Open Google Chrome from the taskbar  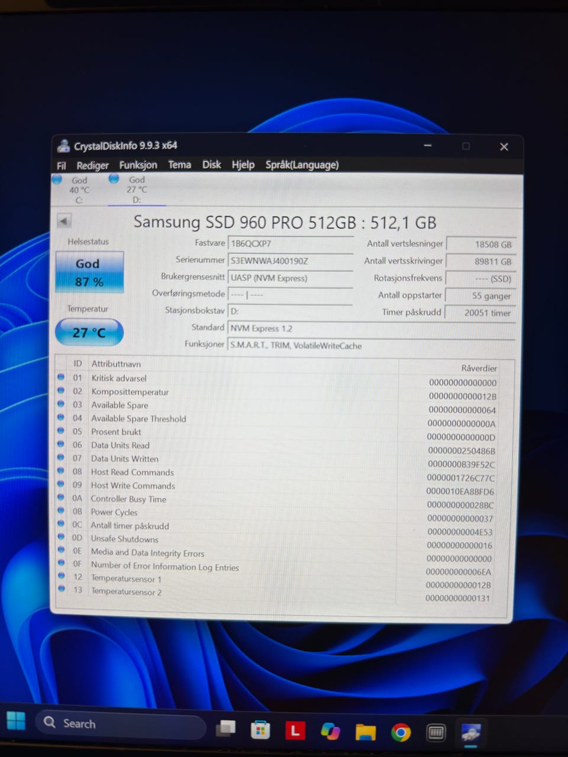pyautogui.click(x=401, y=733)
